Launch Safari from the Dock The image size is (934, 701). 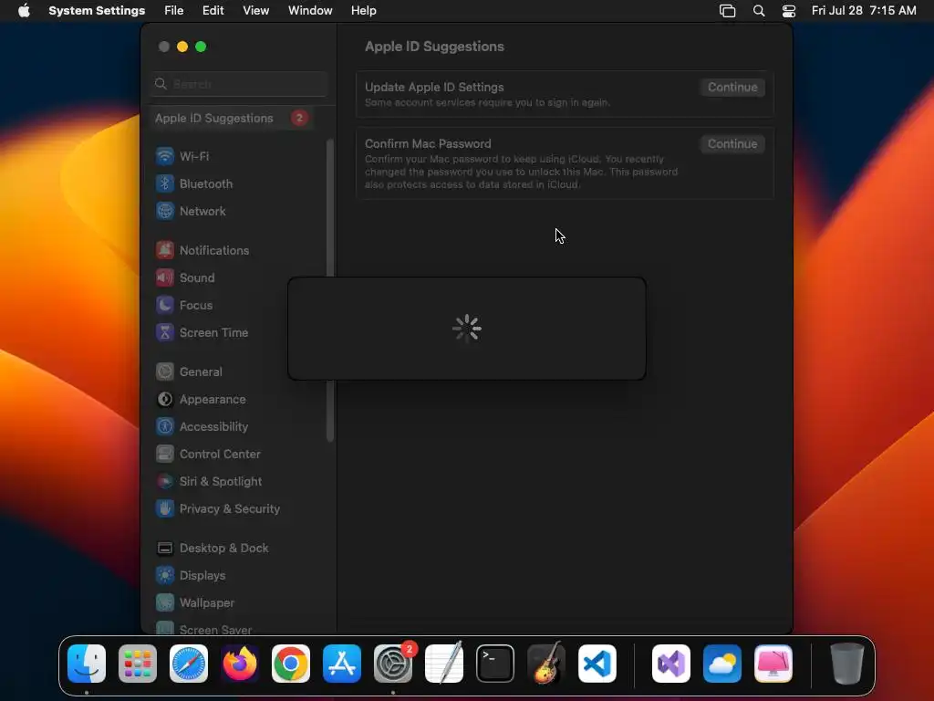coord(189,664)
